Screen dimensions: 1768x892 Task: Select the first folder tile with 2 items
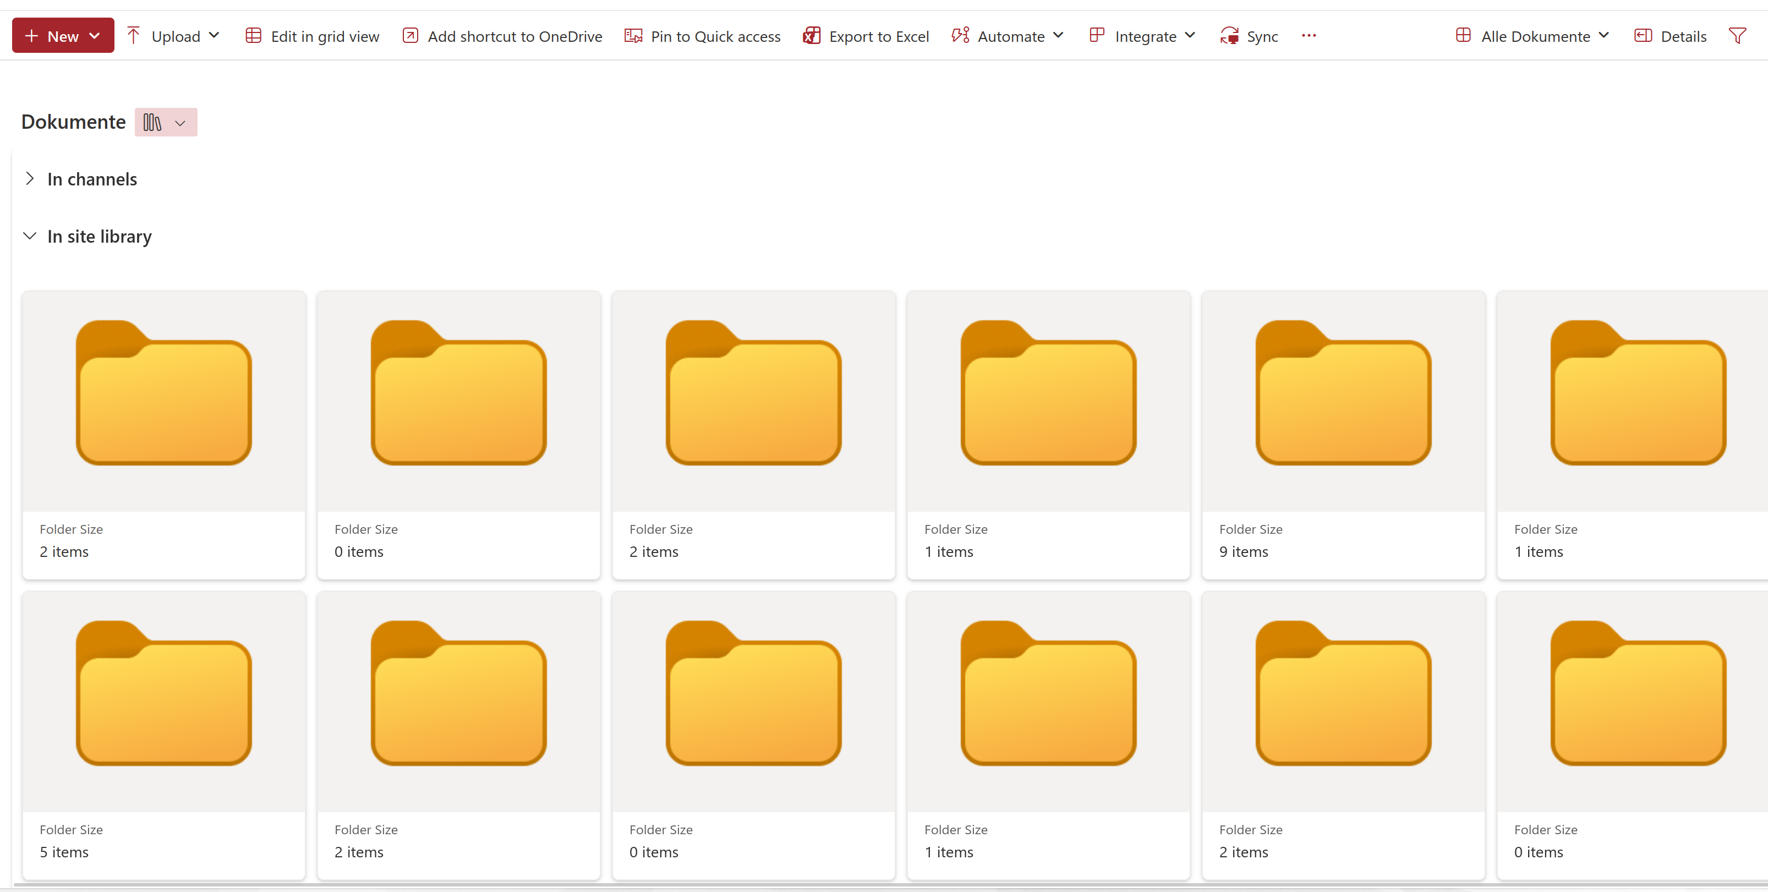(x=163, y=398)
